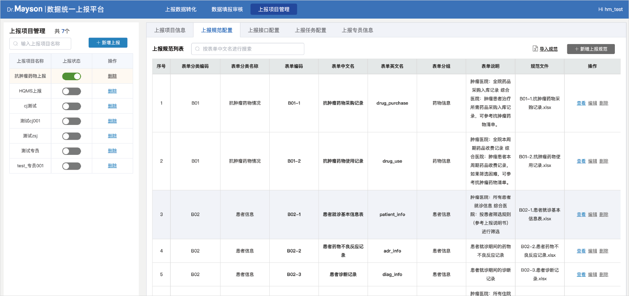The image size is (629, 296).
Task: Open the 数据填报审核 top menu
Action: pos(227,9)
